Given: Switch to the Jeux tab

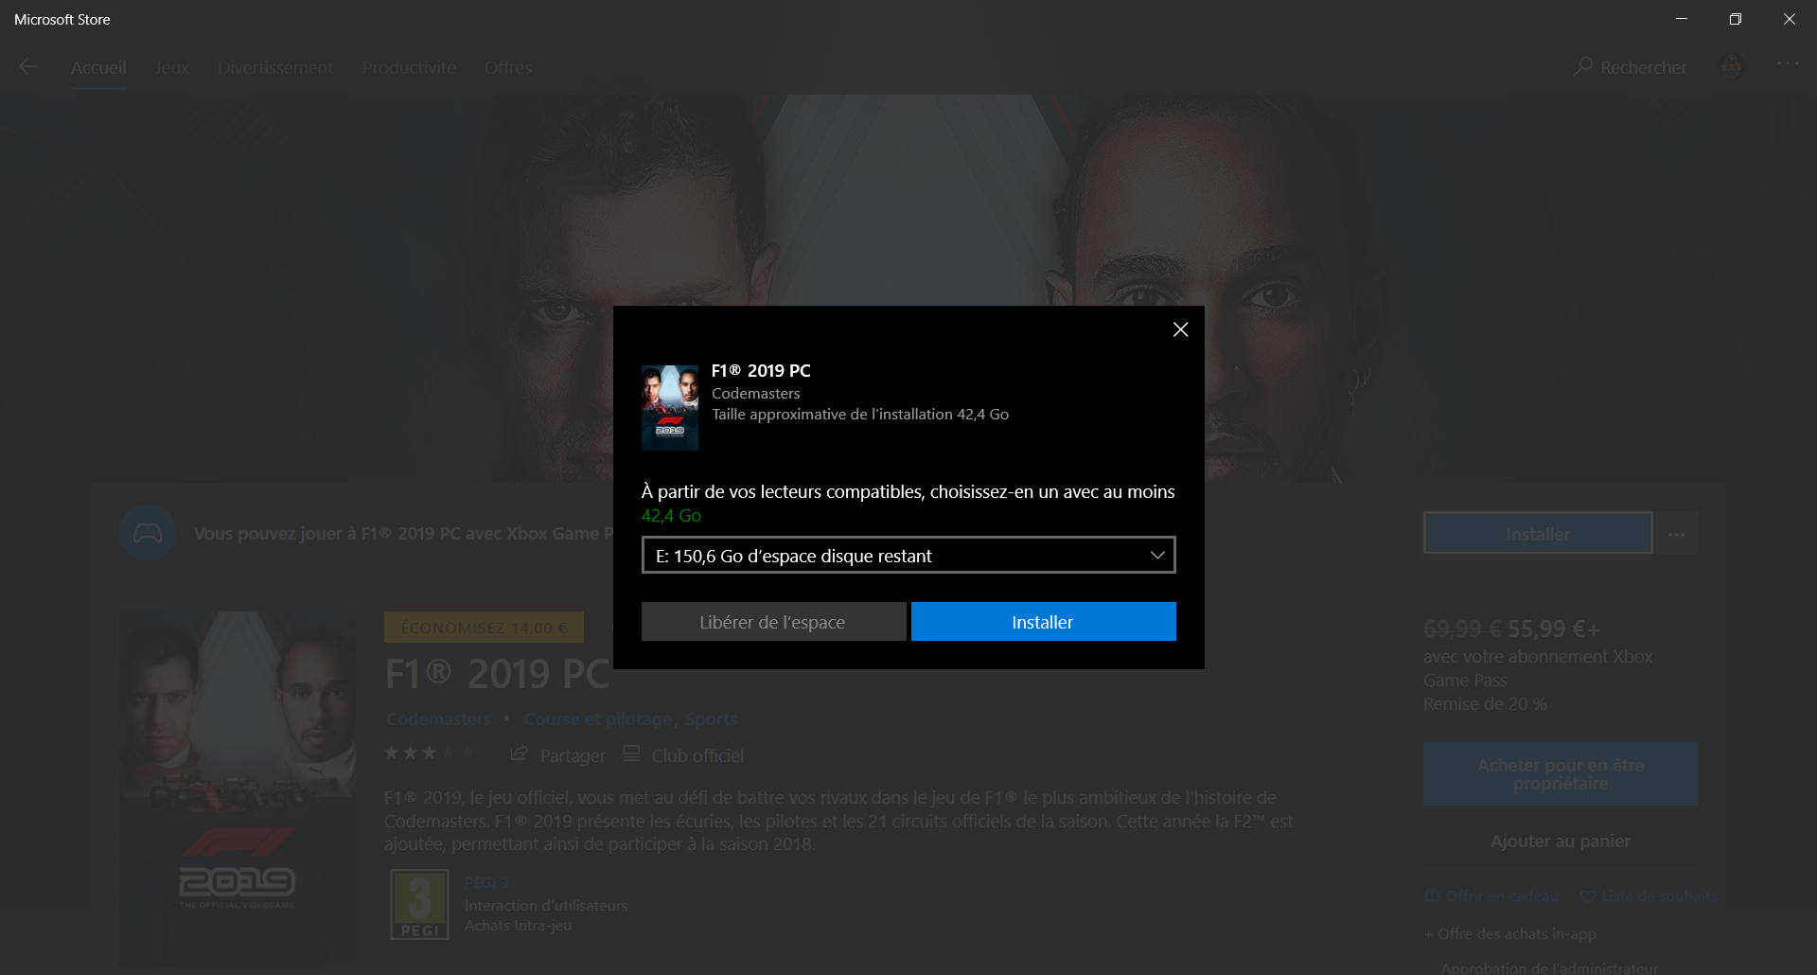Looking at the screenshot, I should (x=171, y=68).
